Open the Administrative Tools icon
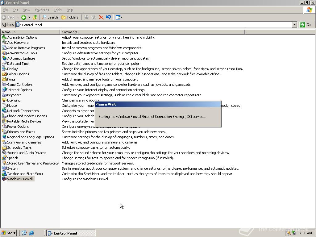 [4, 53]
